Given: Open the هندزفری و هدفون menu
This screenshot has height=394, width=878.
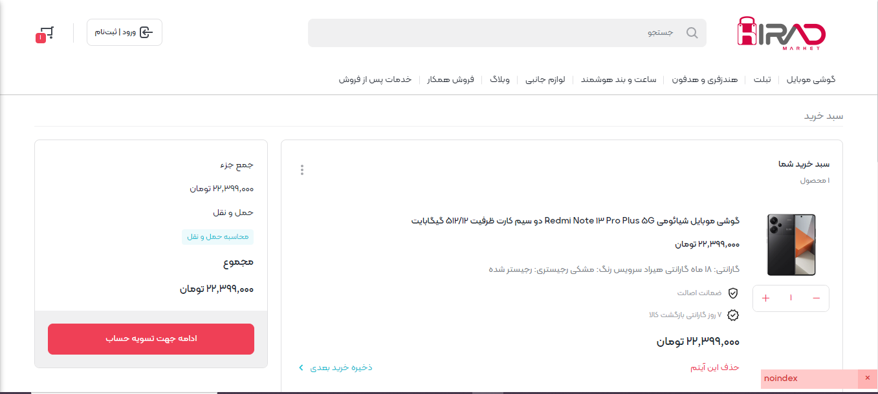Looking at the screenshot, I should tap(705, 79).
